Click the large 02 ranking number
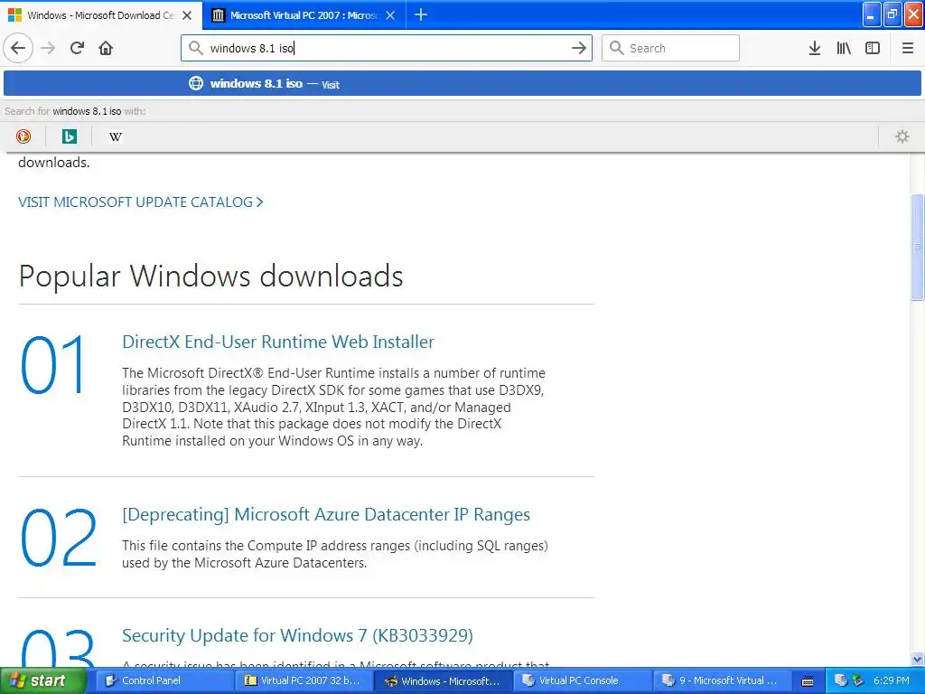This screenshot has width=925, height=694. (59, 537)
